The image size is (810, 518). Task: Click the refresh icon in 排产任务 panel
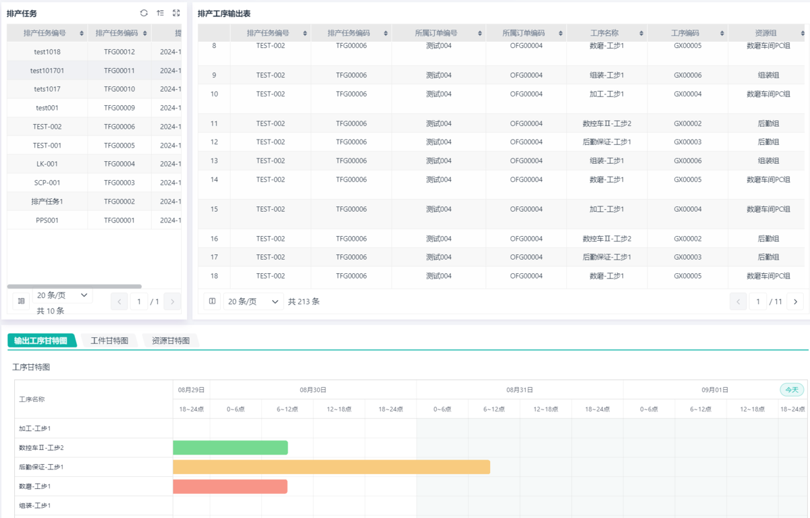[144, 13]
